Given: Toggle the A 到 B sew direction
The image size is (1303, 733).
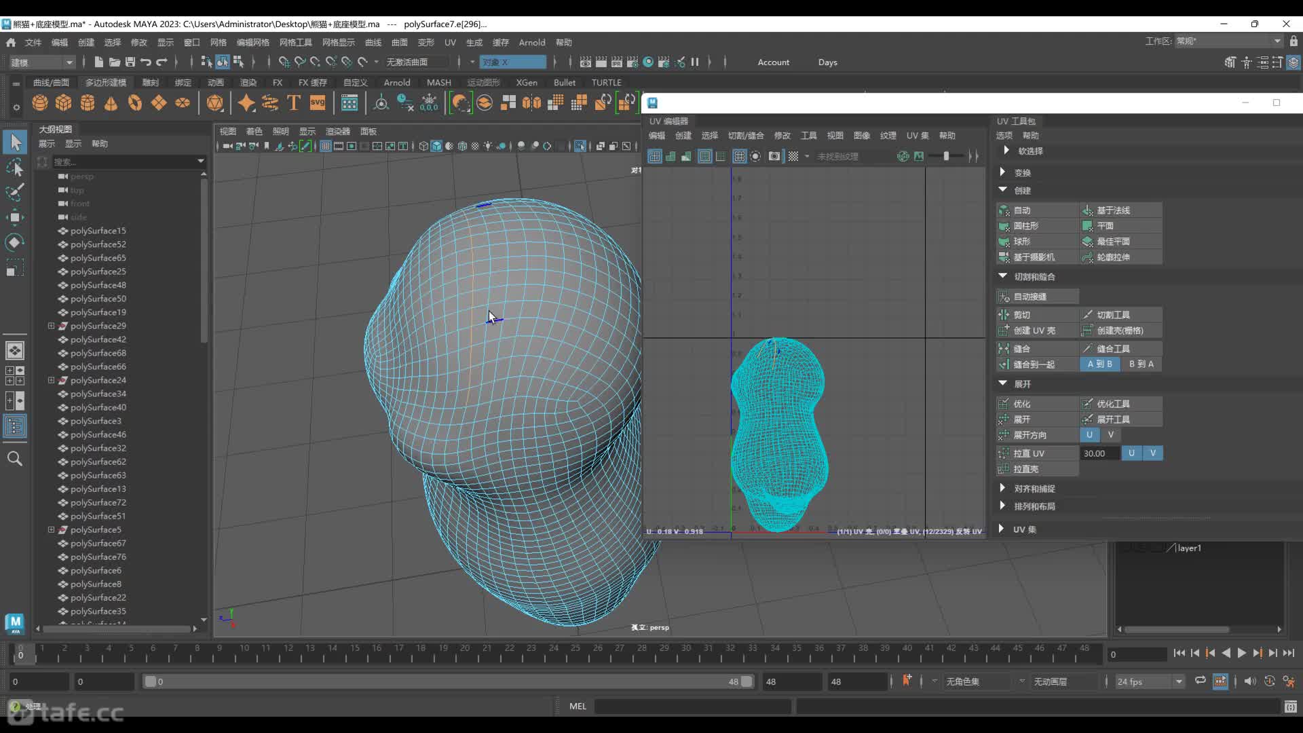Looking at the screenshot, I should 1099,364.
